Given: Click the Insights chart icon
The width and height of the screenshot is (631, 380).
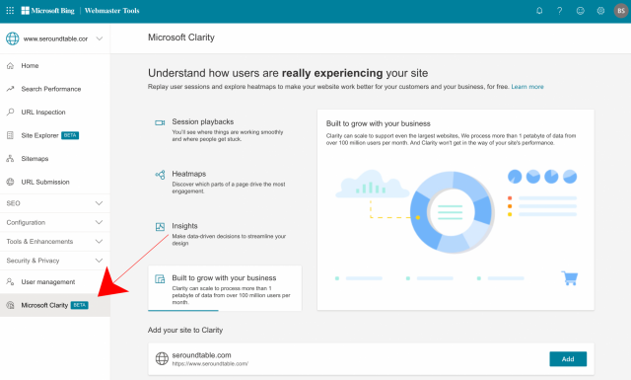Looking at the screenshot, I should coord(160,227).
